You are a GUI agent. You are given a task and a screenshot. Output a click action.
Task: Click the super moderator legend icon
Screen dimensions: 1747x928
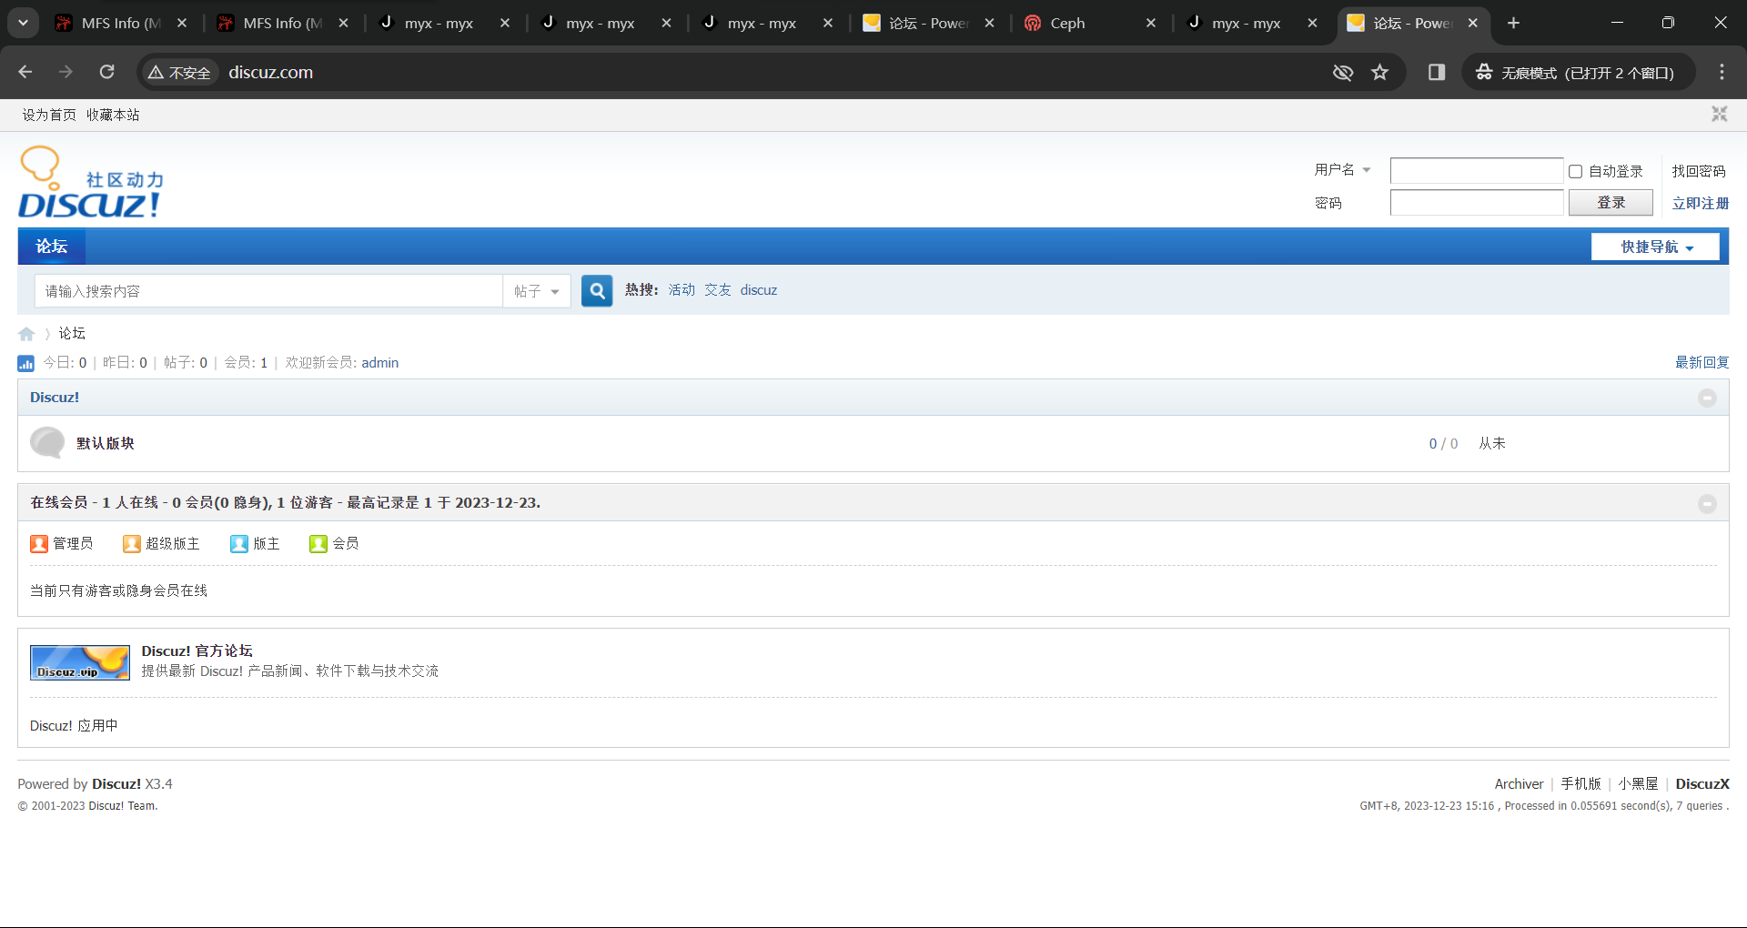tap(132, 543)
